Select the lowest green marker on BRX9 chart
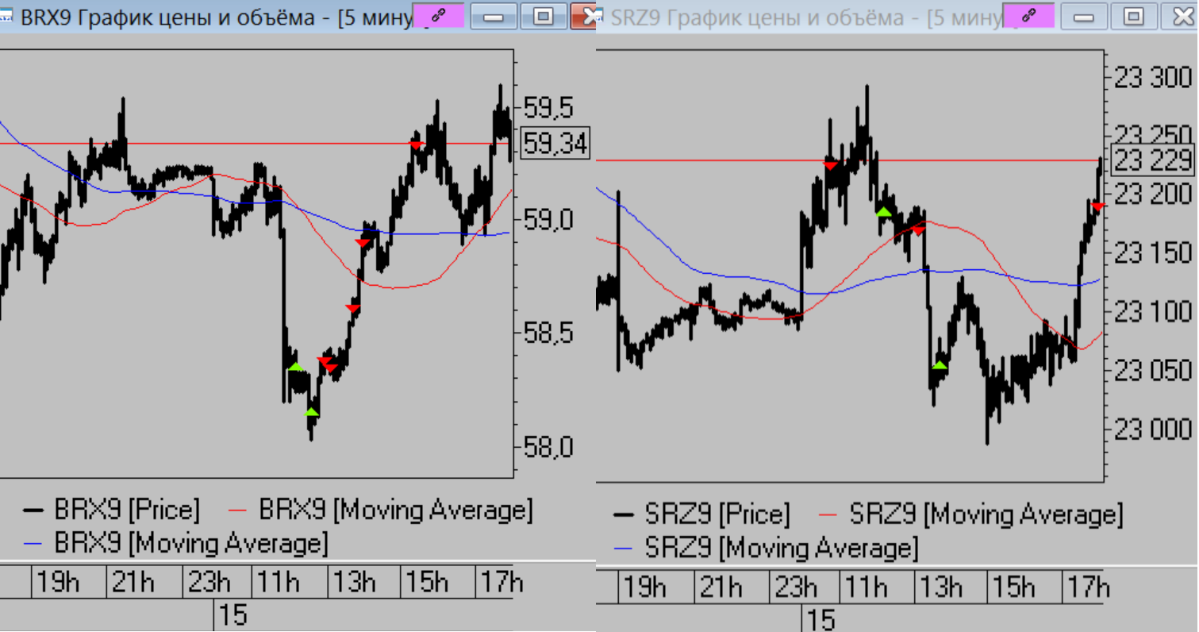The width and height of the screenshot is (1199, 632). pos(311,411)
